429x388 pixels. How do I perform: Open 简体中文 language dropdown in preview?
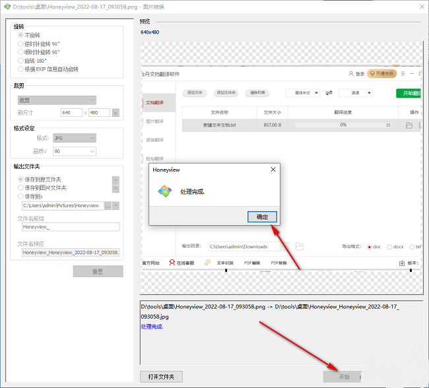[x=302, y=93]
